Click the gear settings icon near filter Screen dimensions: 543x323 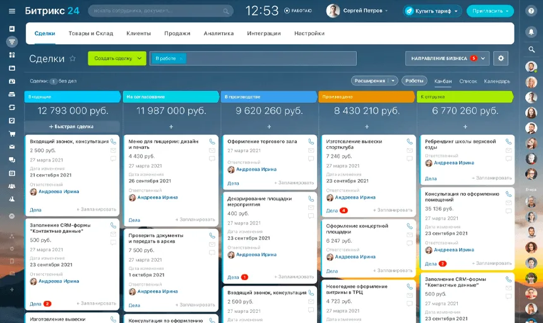coord(501,59)
